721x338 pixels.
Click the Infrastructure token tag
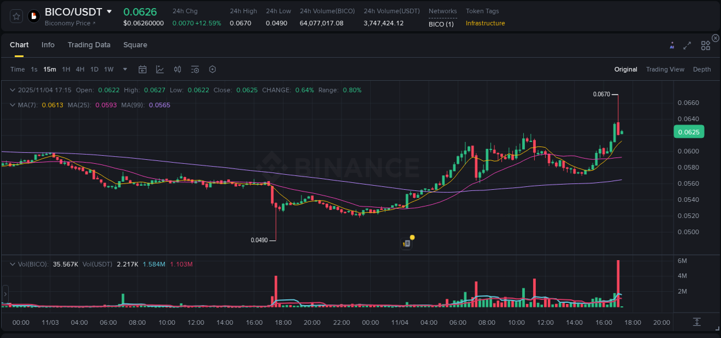[486, 24]
